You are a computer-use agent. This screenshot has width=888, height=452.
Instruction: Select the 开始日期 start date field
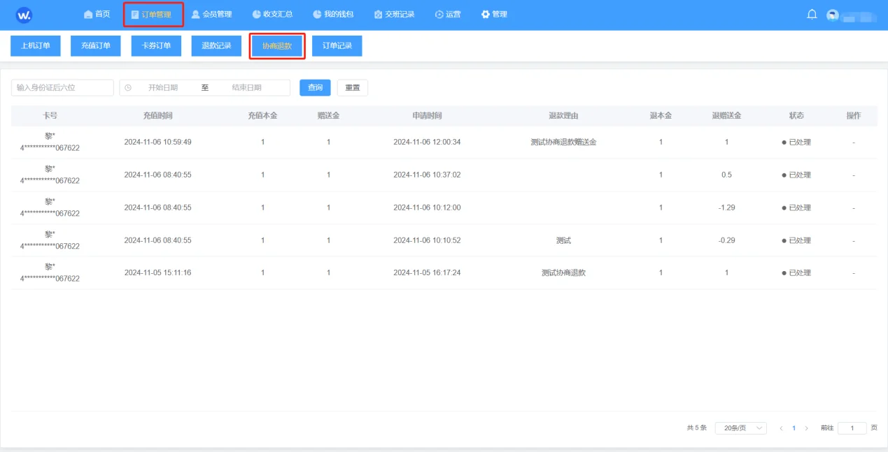click(163, 88)
